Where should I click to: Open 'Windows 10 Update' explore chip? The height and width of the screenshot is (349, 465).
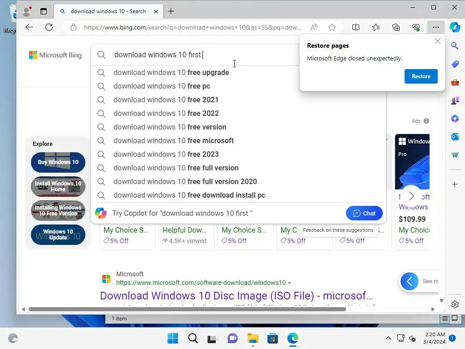(x=58, y=234)
